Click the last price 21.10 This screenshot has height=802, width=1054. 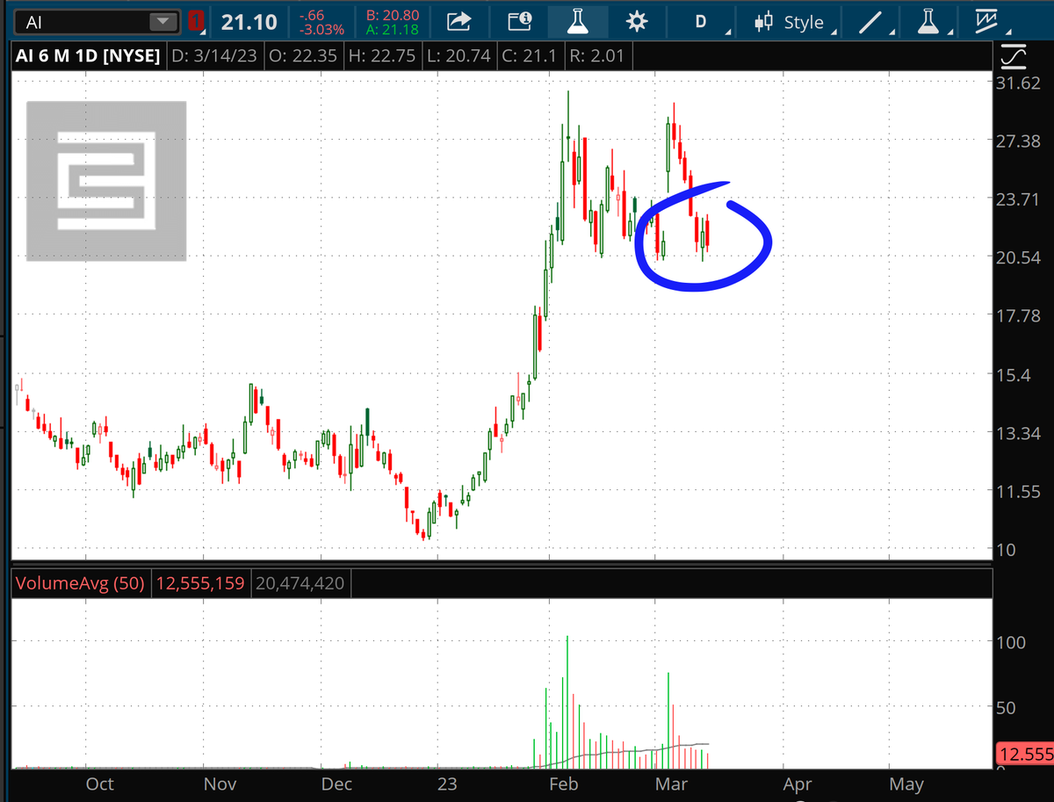click(249, 22)
